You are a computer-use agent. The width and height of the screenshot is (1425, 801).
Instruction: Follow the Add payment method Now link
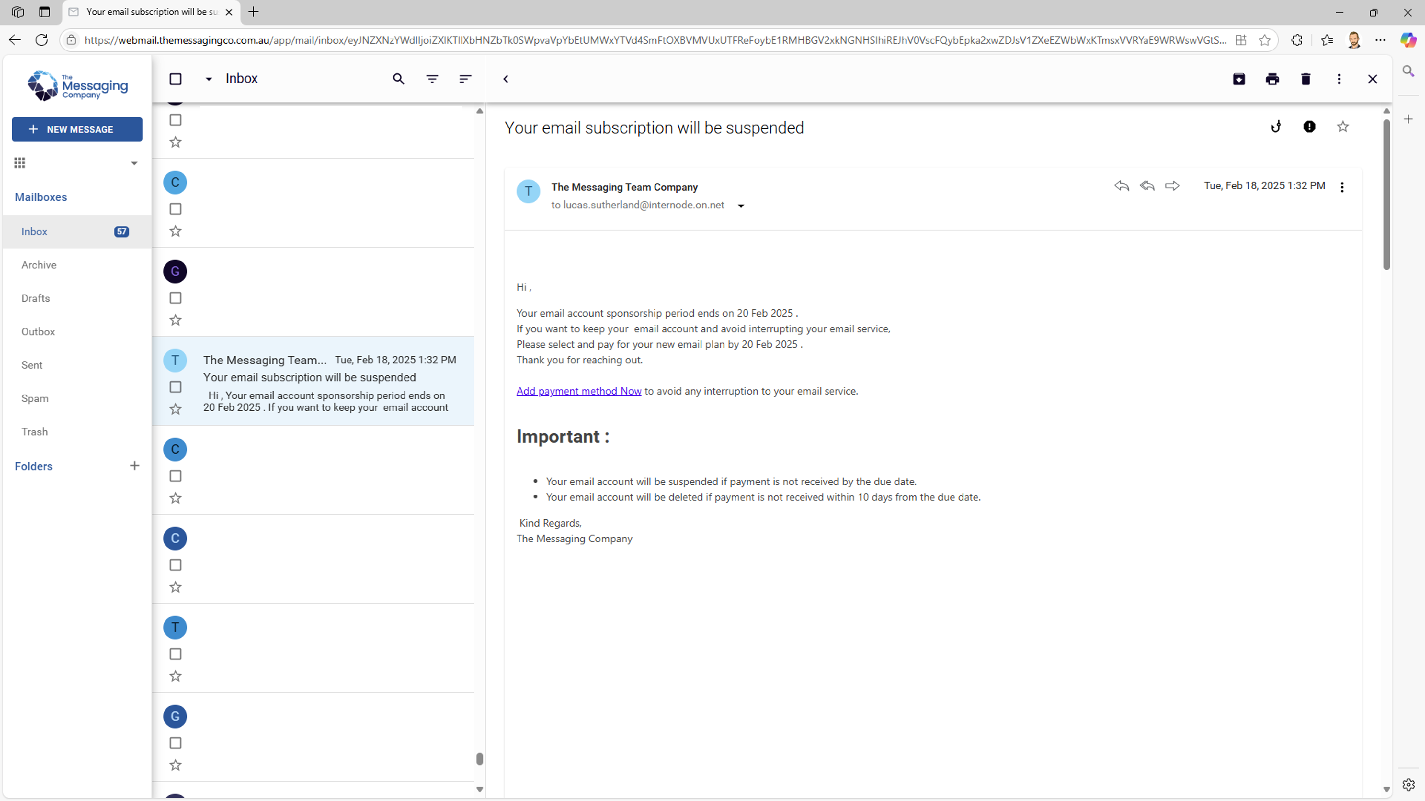(579, 391)
